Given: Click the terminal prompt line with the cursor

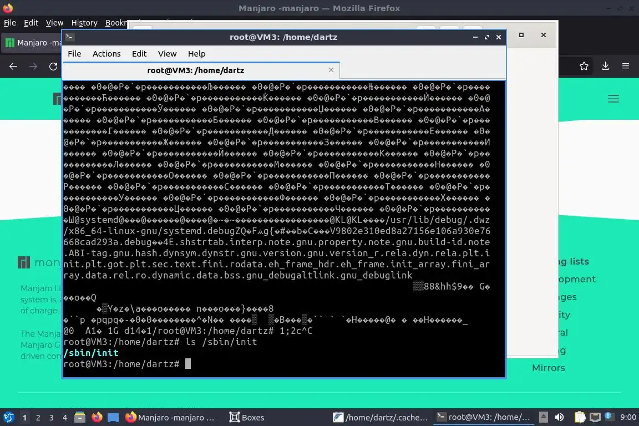Looking at the screenshot, I should click(127, 364).
